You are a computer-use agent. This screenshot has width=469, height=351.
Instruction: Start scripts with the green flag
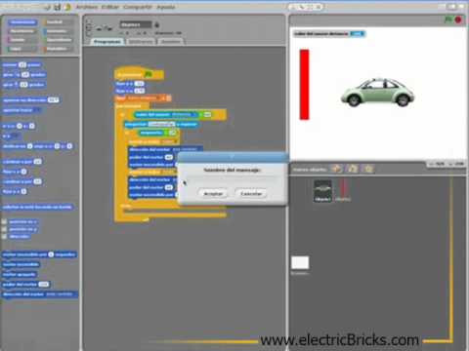448,19
